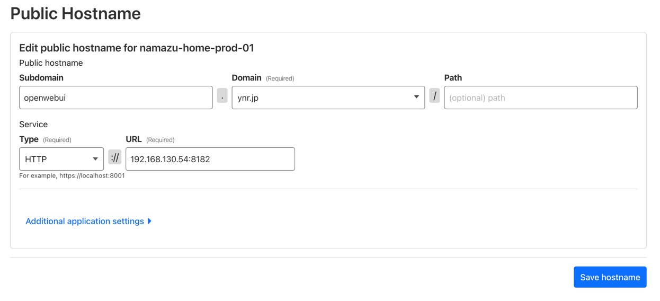
Task: Click the Type (Required) label
Action: (x=45, y=139)
